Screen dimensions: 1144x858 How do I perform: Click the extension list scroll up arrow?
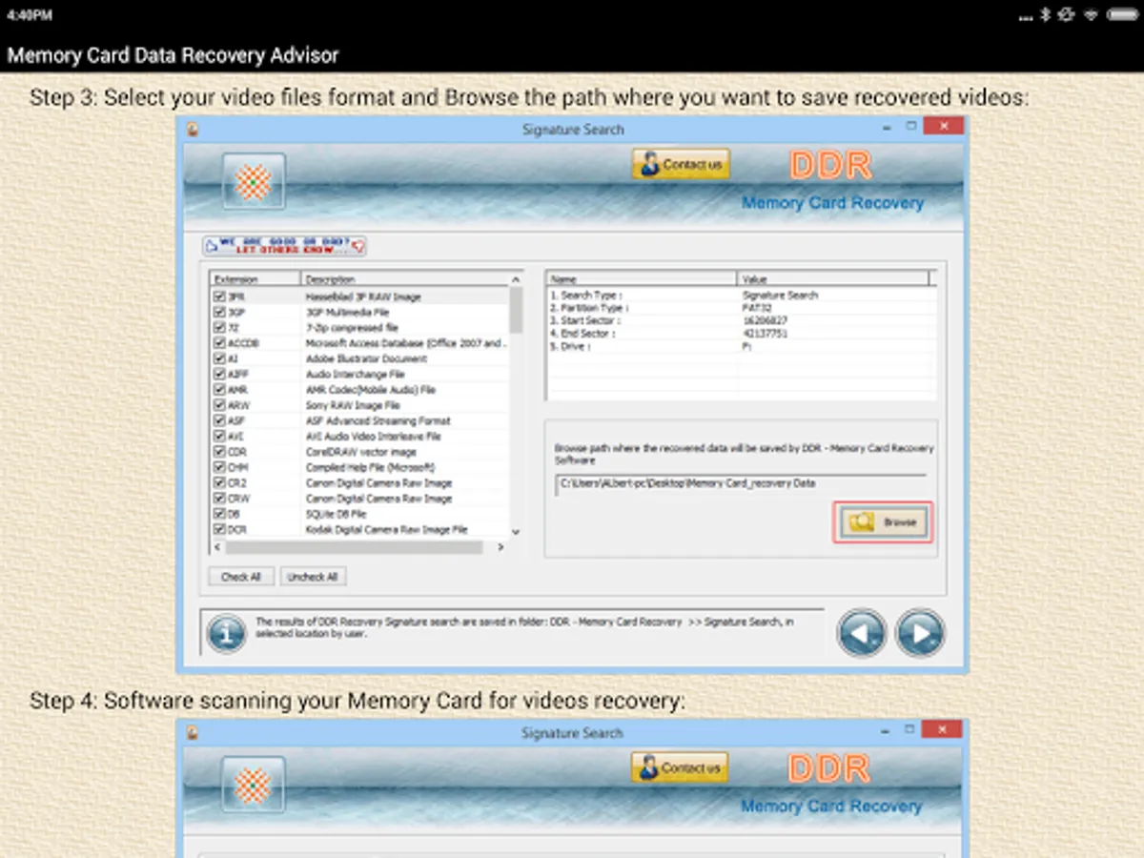click(x=516, y=279)
